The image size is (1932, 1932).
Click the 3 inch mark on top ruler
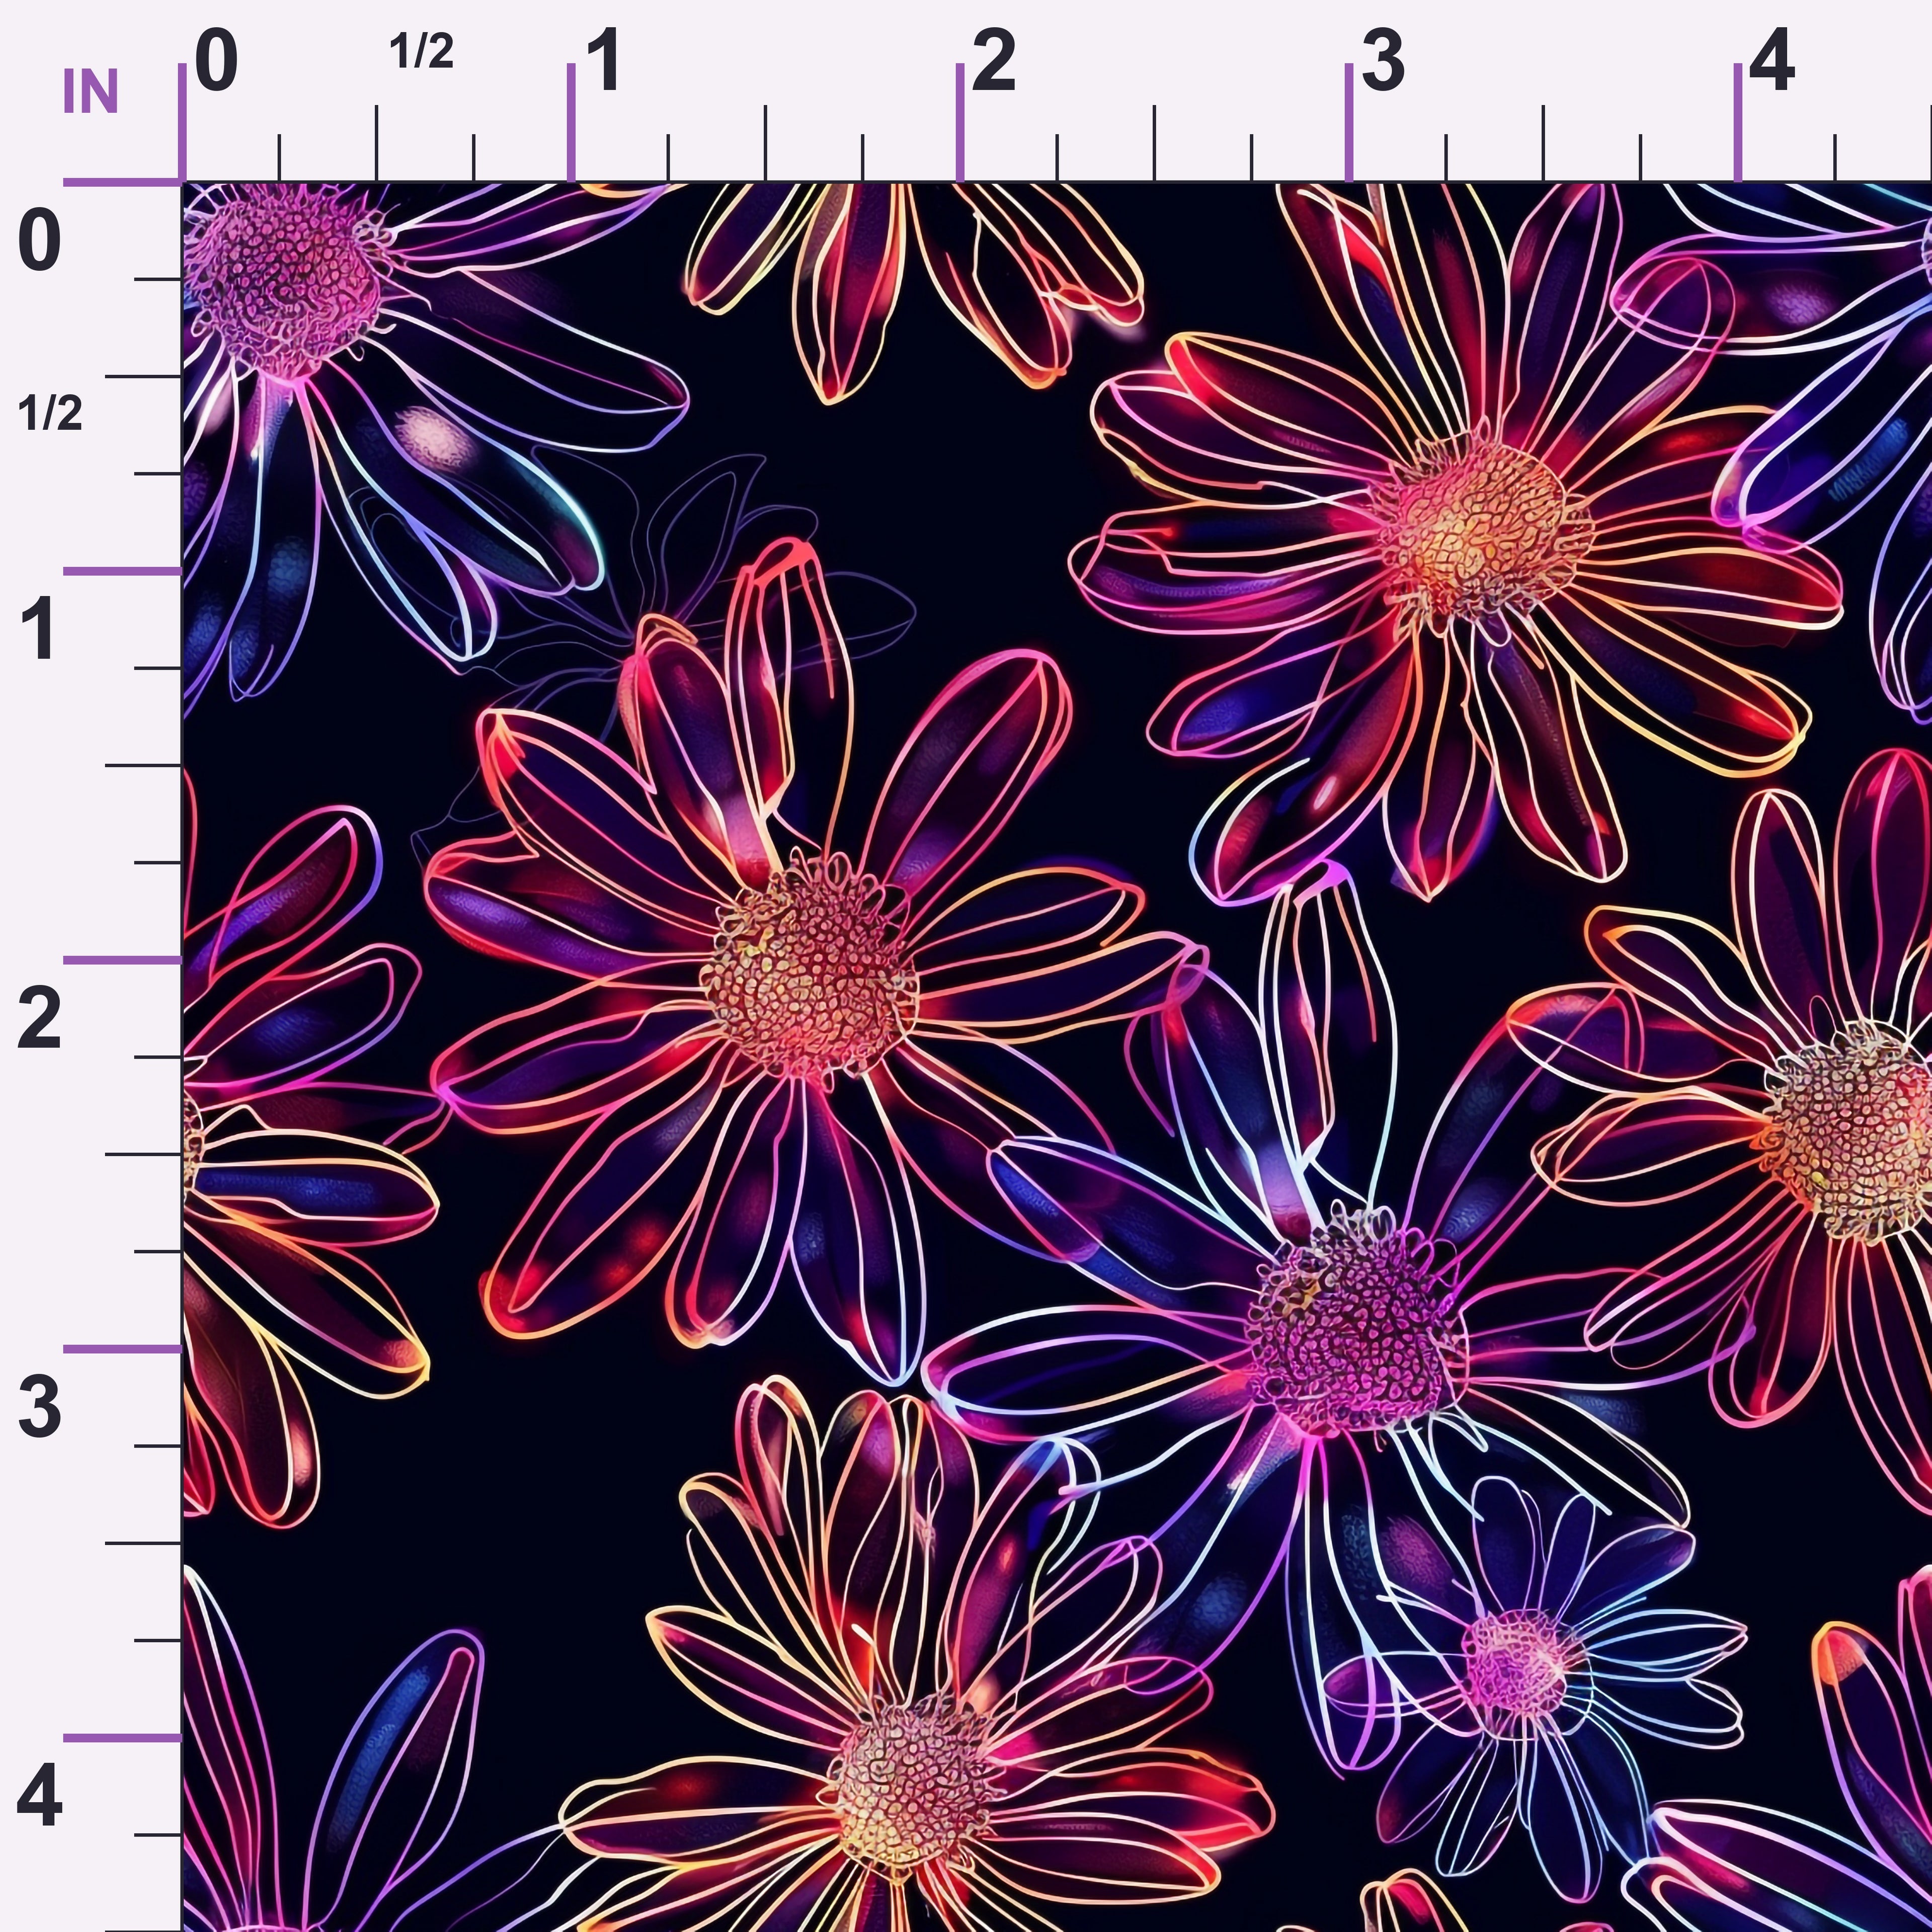pyautogui.click(x=1383, y=61)
